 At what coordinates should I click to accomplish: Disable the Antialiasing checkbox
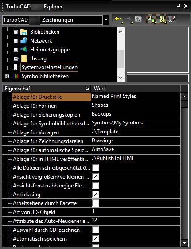tap(96, 194)
